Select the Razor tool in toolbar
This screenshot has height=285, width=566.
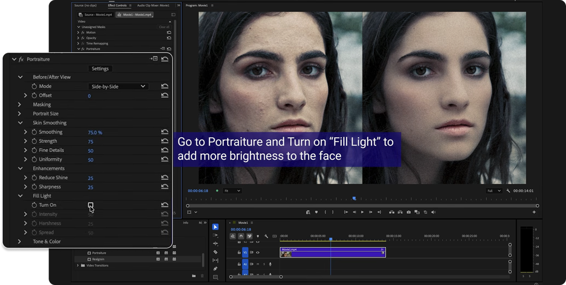216,252
